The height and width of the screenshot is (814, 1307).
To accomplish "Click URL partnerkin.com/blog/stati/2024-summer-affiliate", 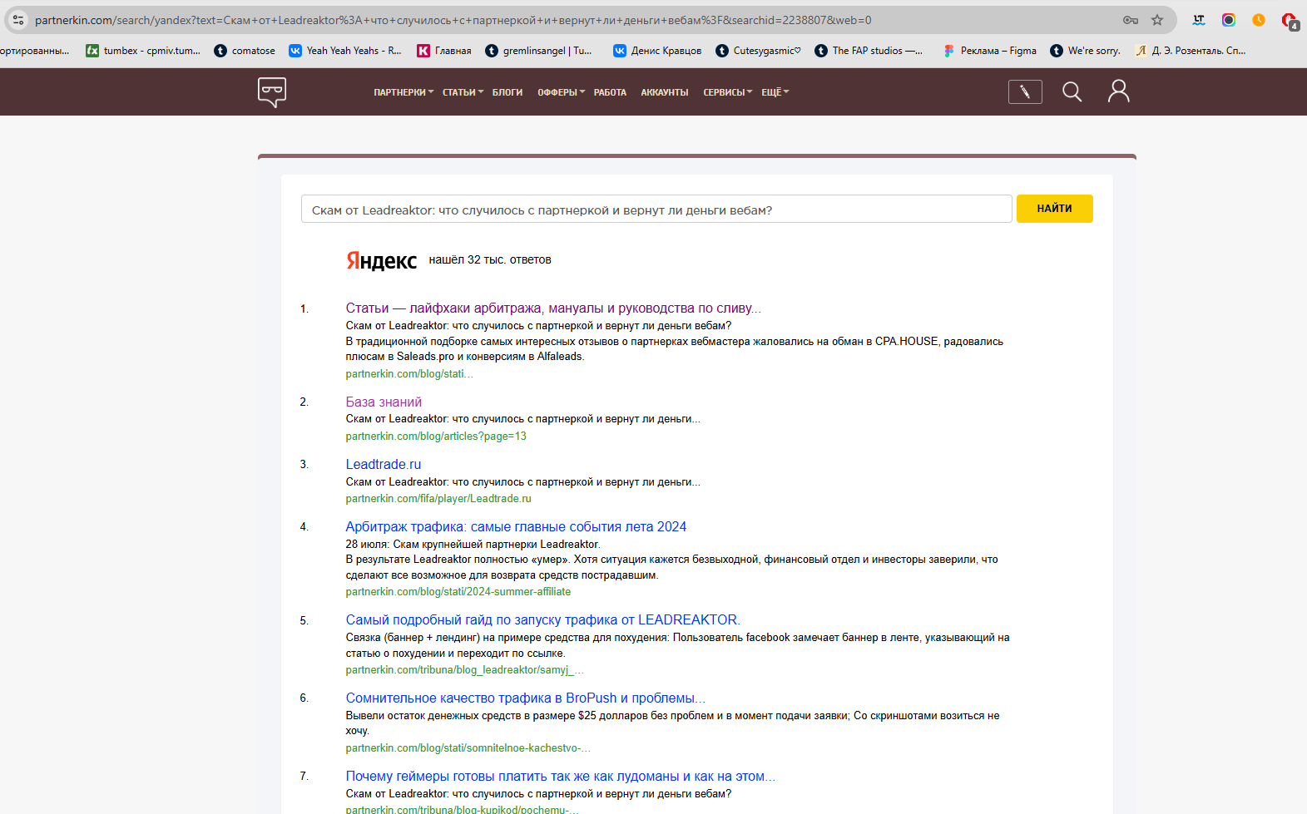I will point(458,592).
